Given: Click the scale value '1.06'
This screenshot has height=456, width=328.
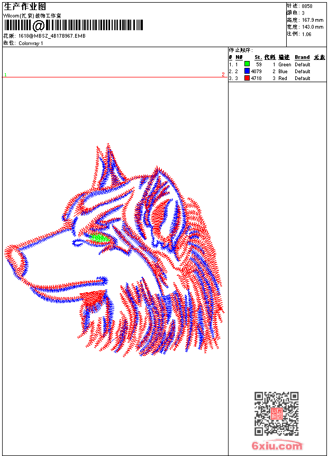Looking at the screenshot, I should click(306, 34).
